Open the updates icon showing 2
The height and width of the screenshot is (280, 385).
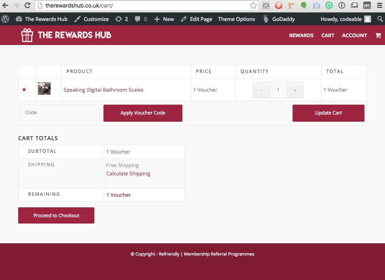(122, 19)
